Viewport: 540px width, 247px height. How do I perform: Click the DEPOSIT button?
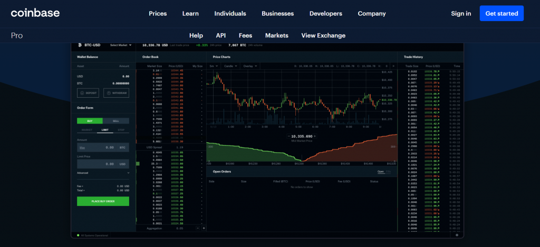pyautogui.click(x=89, y=93)
